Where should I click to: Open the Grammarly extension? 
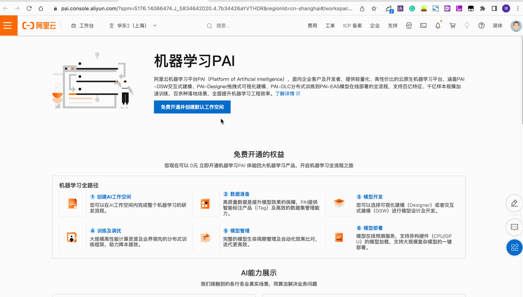412,8
